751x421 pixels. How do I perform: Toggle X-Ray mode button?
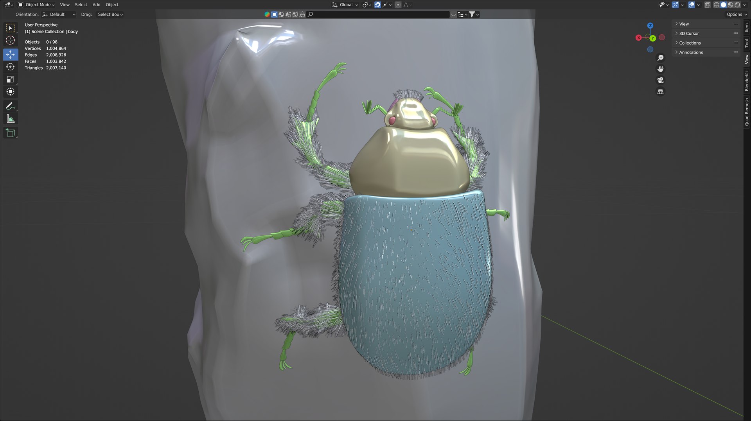point(707,5)
